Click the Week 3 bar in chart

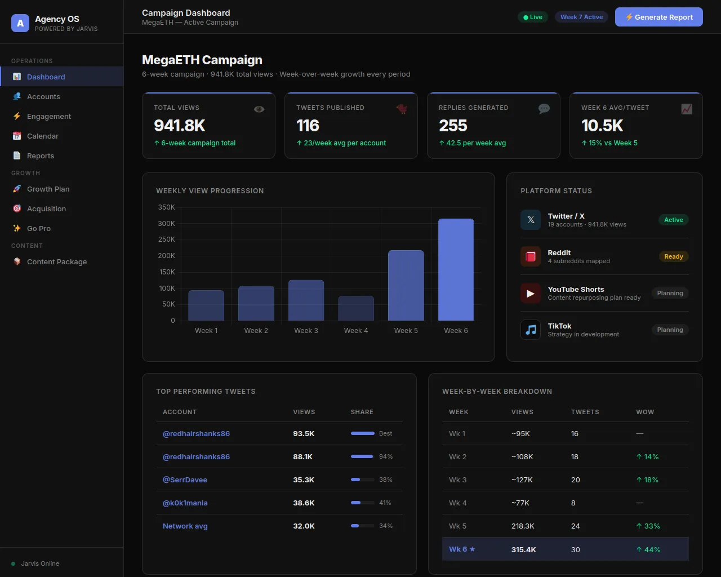306,300
